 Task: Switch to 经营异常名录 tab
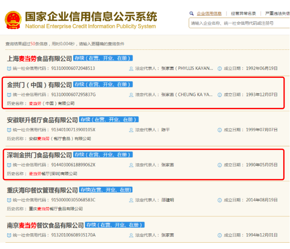243,13
